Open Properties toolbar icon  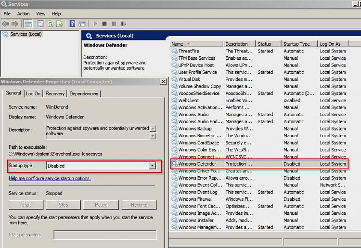tap(40, 24)
